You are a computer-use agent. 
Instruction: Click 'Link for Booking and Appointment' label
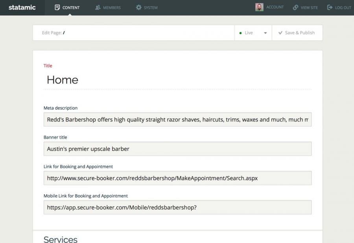[x=78, y=166]
